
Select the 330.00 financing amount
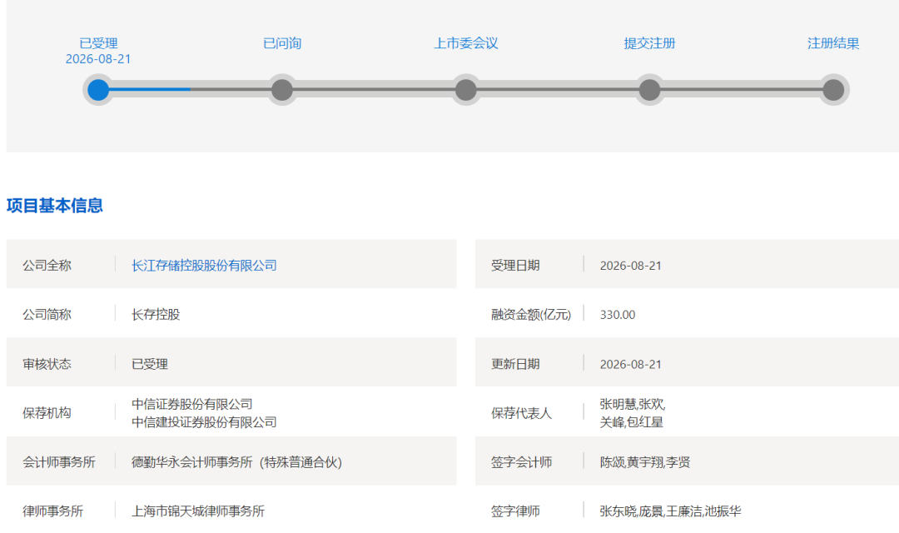618,315
